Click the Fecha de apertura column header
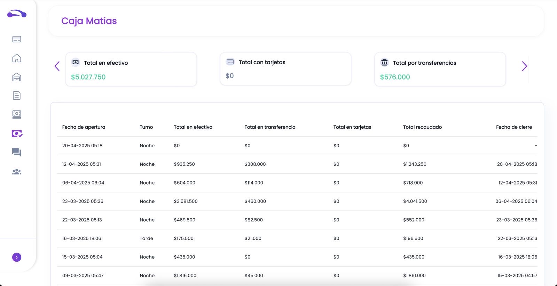Image resolution: width=557 pixels, height=286 pixels. (x=84, y=127)
